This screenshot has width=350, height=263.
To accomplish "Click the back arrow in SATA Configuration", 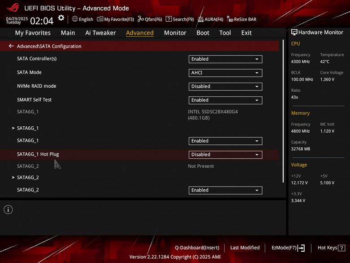I will click(x=11, y=46).
